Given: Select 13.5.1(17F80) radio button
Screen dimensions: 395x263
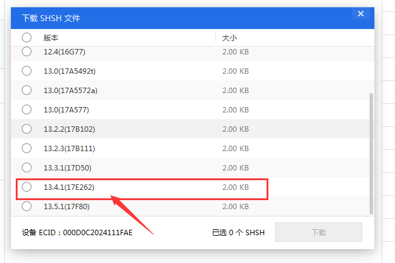Looking at the screenshot, I should pyautogui.click(x=27, y=206).
